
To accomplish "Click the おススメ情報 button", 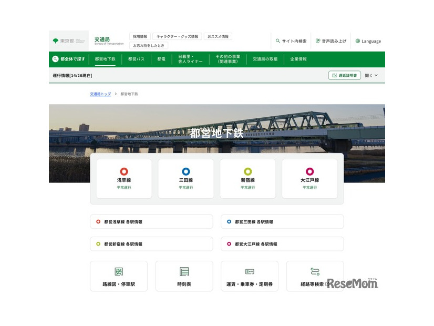I will pyautogui.click(x=218, y=37).
